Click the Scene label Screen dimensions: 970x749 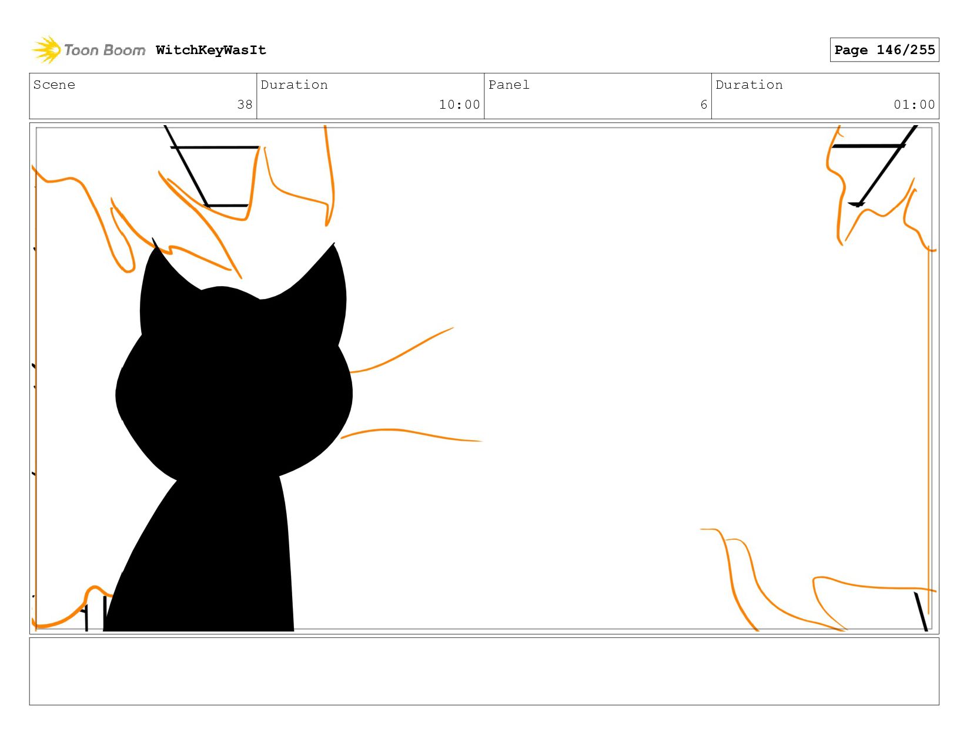[x=54, y=85]
